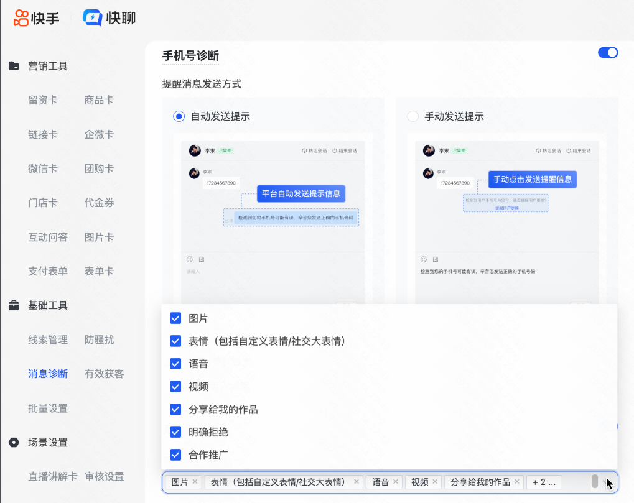Viewport: 634px width, 503px height.
Task: Click inside the tag multi-select input field
Action: (x=389, y=482)
